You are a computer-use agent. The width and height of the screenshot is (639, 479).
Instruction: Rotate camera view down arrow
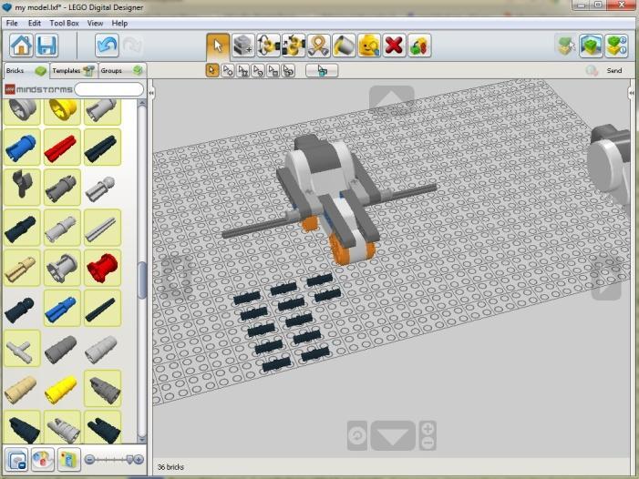[393, 436]
